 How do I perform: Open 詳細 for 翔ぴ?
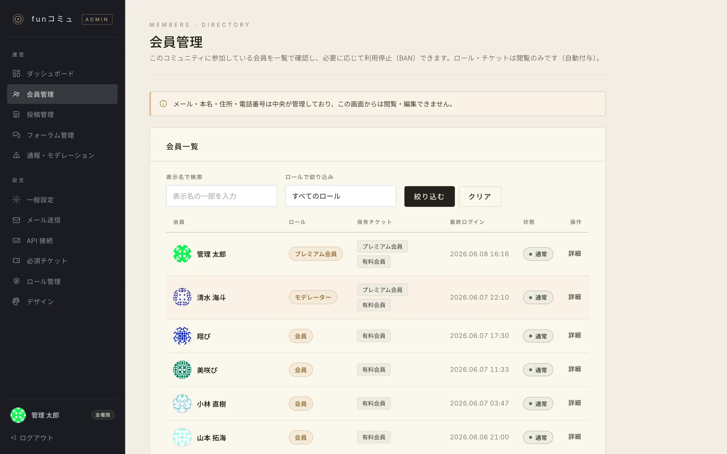(x=575, y=335)
